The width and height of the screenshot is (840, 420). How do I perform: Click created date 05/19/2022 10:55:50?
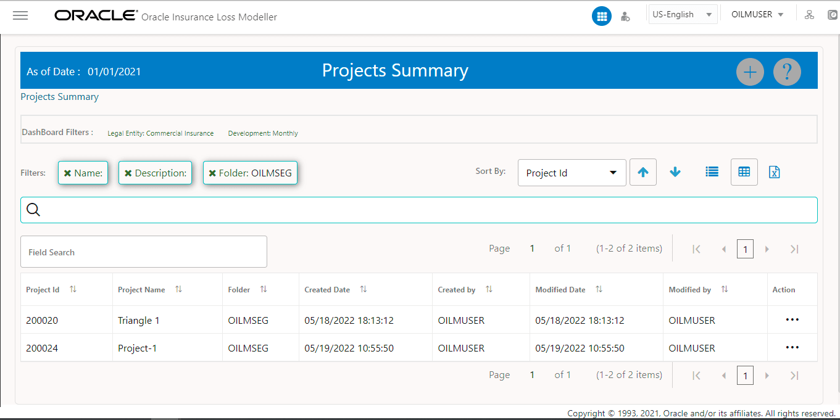[x=349, y=348]
